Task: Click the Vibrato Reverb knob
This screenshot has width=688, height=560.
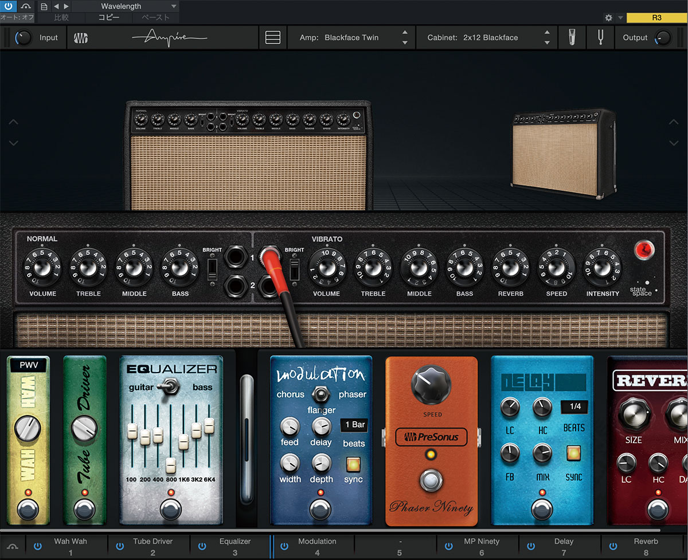Action: pyautogui.click(x=510, y=267)
